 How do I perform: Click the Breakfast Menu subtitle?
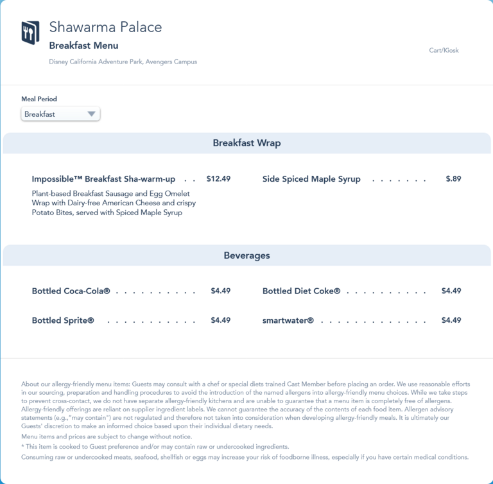pos(83,46)
